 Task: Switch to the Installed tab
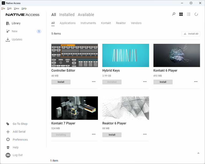tap(67, 15)
